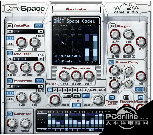Toggle AutoPan SYNC button
Viewport: 153px width, 135px height.
38,26
